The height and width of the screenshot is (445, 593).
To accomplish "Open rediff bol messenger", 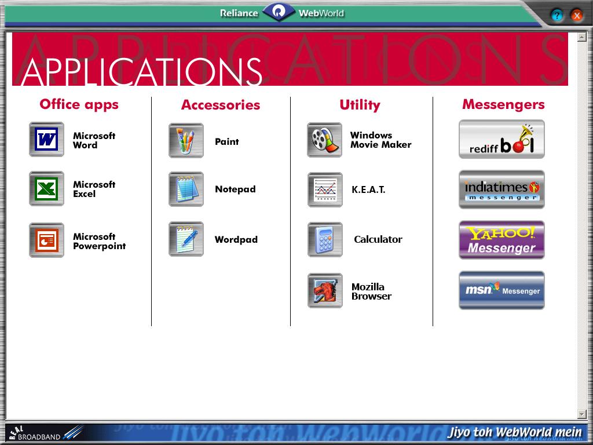I will point(502,139).
